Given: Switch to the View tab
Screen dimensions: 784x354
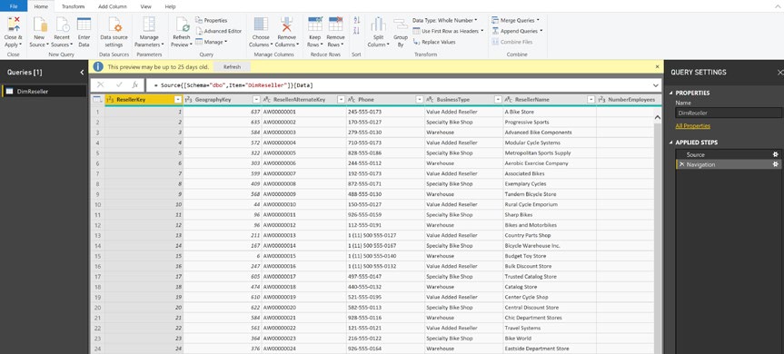Looking at the screenshot, I should pyautogui.click(x=146, y=6).
